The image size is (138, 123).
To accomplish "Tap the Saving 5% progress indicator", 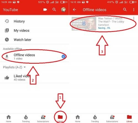I will [104, 28].
